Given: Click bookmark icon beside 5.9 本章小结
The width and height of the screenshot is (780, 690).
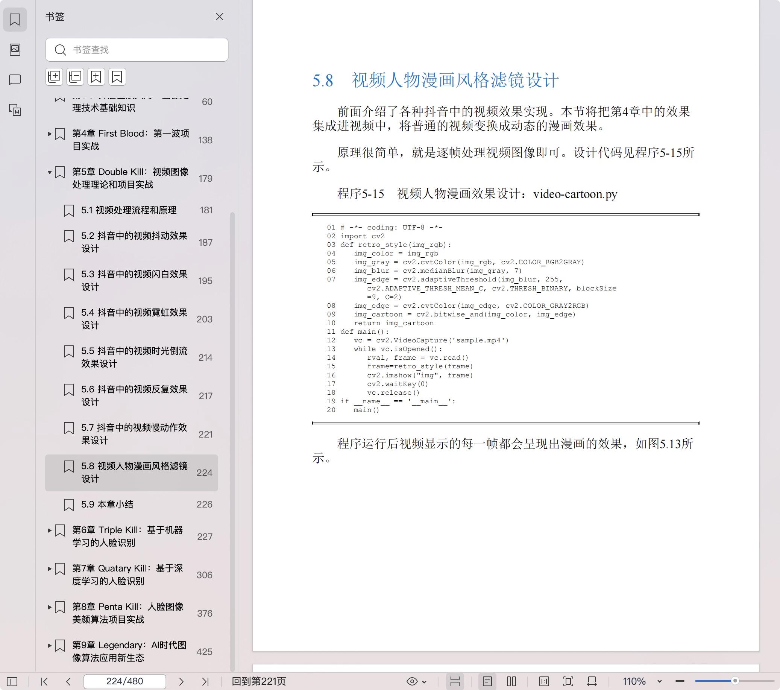Looking at the screenshot, I should 69,505.
